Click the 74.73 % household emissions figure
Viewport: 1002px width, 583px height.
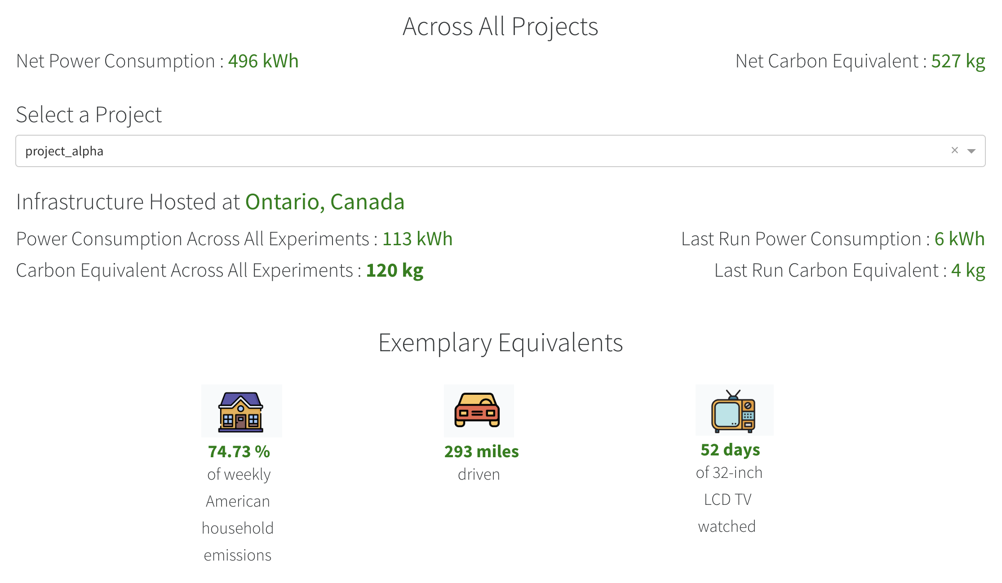239,451
